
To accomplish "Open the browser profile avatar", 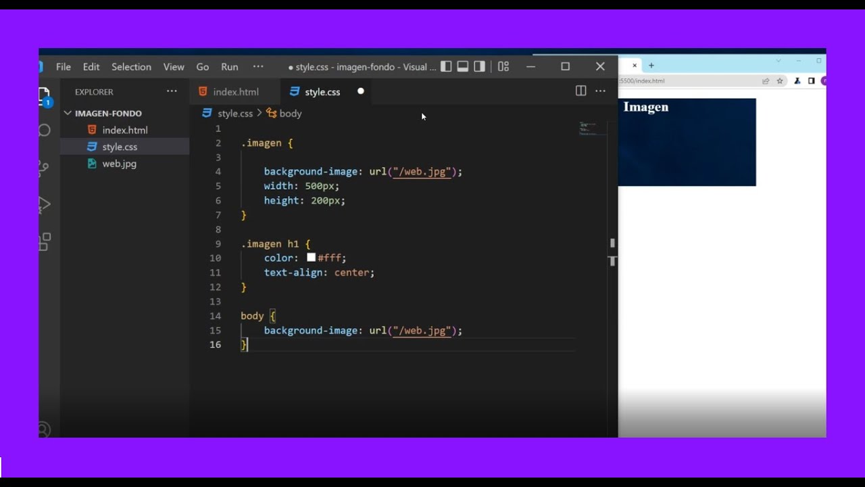I will click(823, 80).
